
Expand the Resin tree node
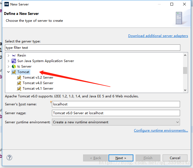pos(8,55)
